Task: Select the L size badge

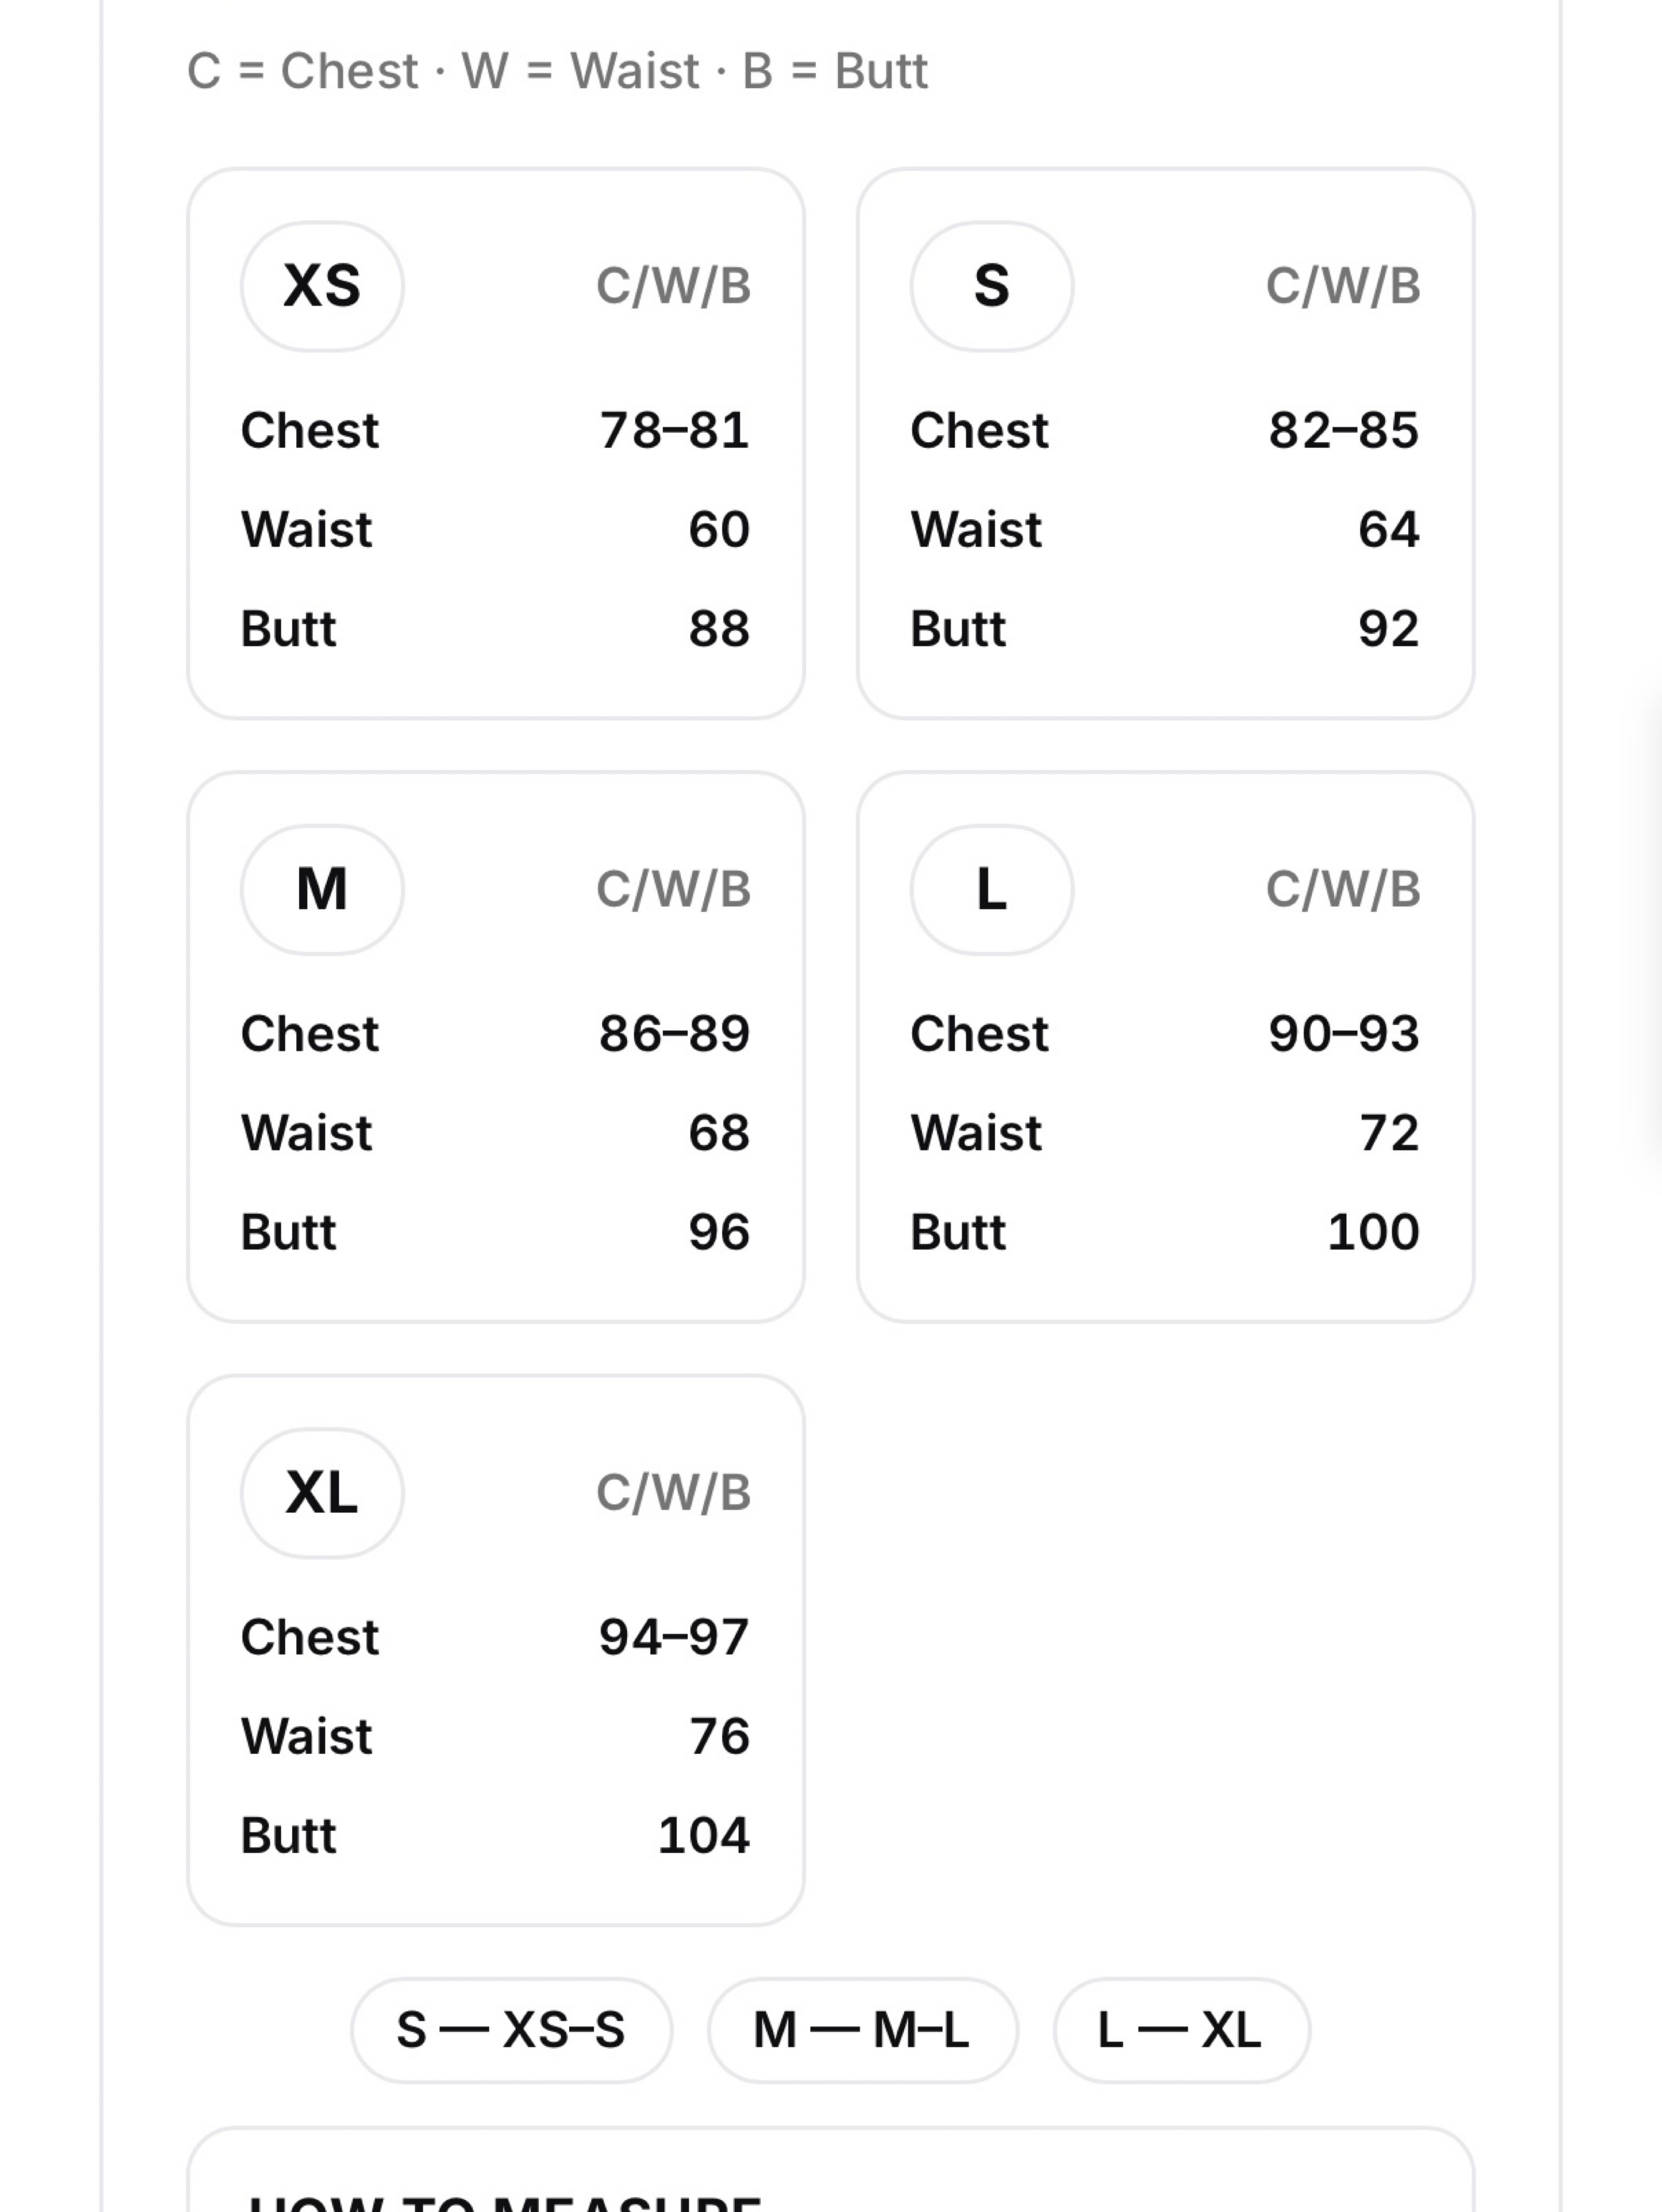Action: [992, 889]
